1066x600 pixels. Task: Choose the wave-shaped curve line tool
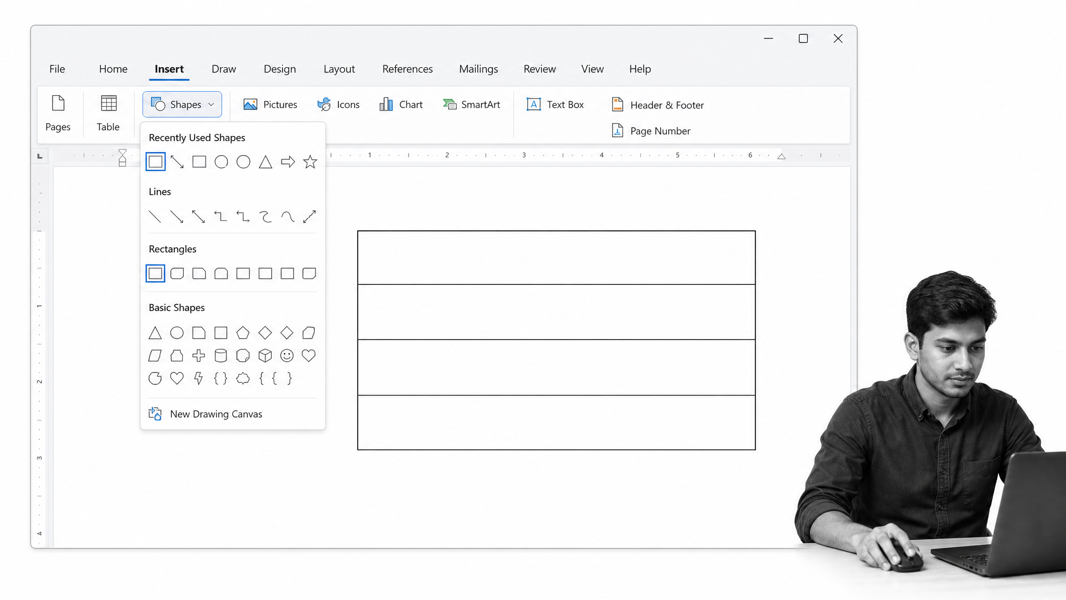click(287, 217)
